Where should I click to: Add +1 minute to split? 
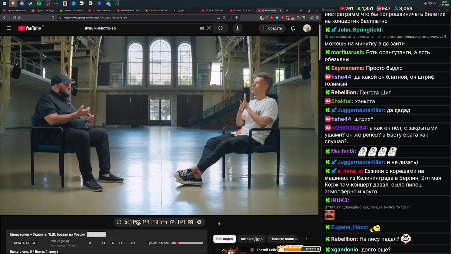click(103, 243)
